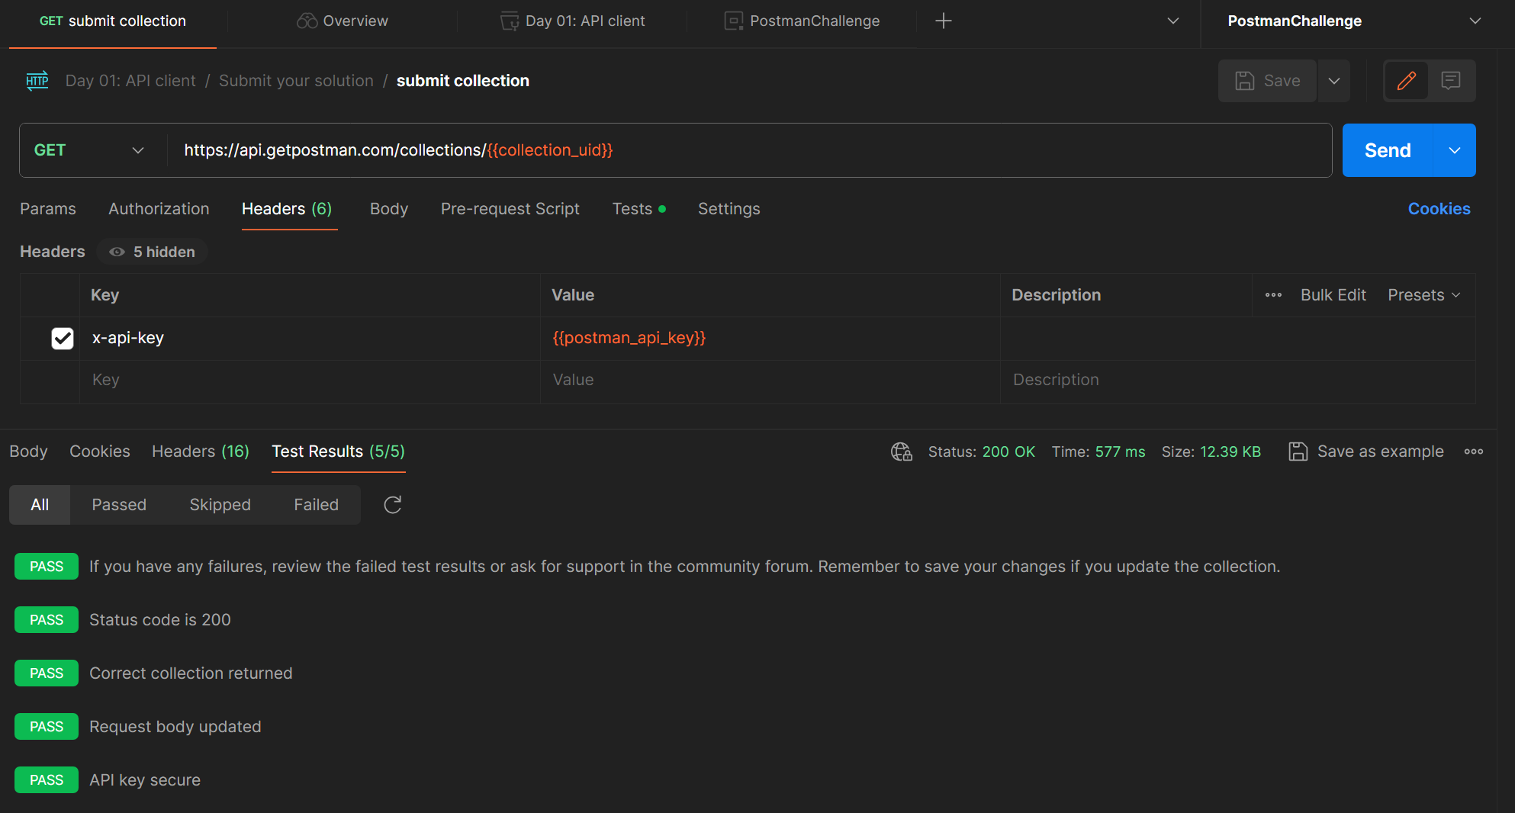This screenshot has height=813, width=1515.
Task: Open the comments icon
Action: (x=1451, y=81)
